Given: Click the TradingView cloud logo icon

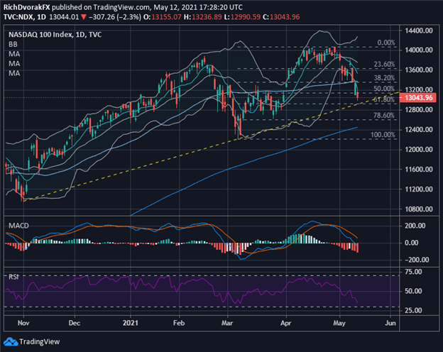Looking at the screenshot, I should 11,341.
